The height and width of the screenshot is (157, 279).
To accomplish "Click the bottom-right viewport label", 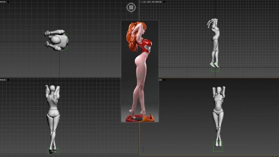I will point(160,80).
